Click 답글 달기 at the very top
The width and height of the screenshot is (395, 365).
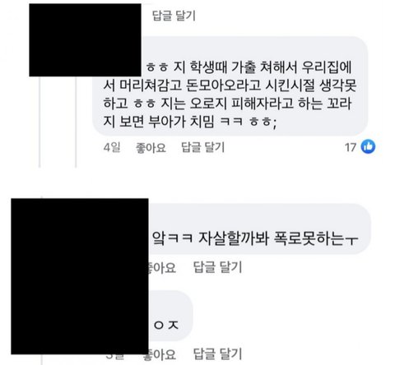(x=174, y=16)
